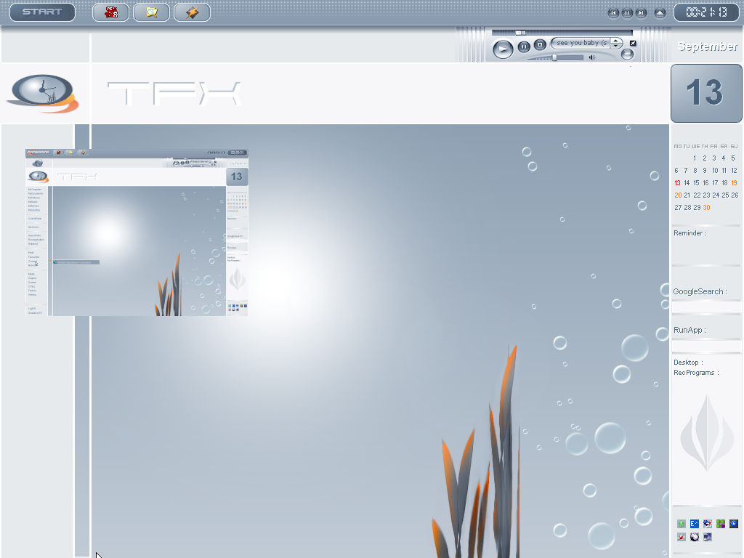Click the player shrink arrow icon

pyautogui.click(x=633, y=43)
